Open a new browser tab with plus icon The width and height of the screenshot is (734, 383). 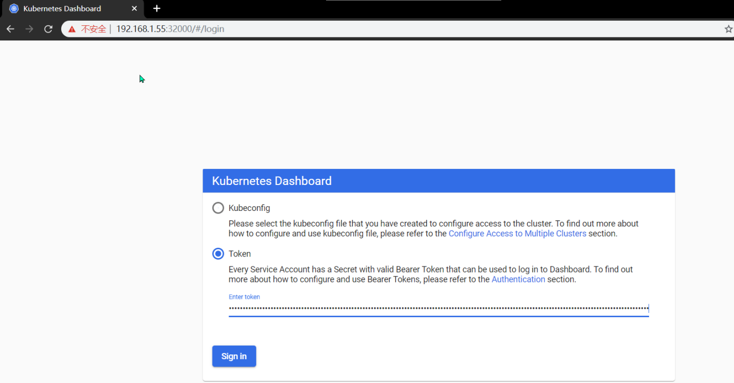tap(157, 8)
